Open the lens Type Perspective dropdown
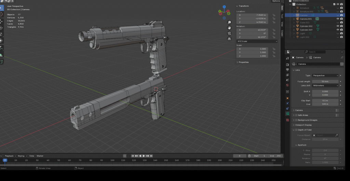 326,75
